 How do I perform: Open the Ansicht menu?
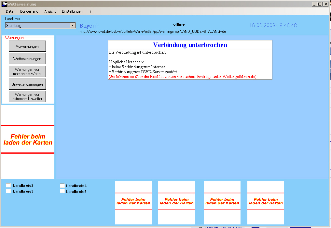[50, 11]
